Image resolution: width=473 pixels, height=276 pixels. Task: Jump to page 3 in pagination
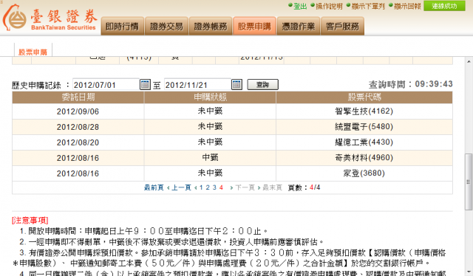click(214, 187)
